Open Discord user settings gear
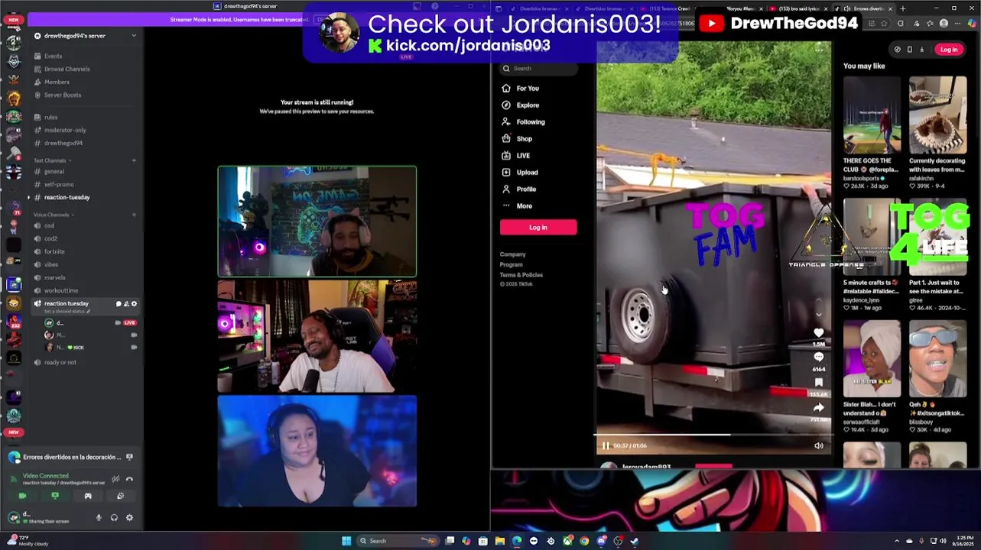 (129, 518)
